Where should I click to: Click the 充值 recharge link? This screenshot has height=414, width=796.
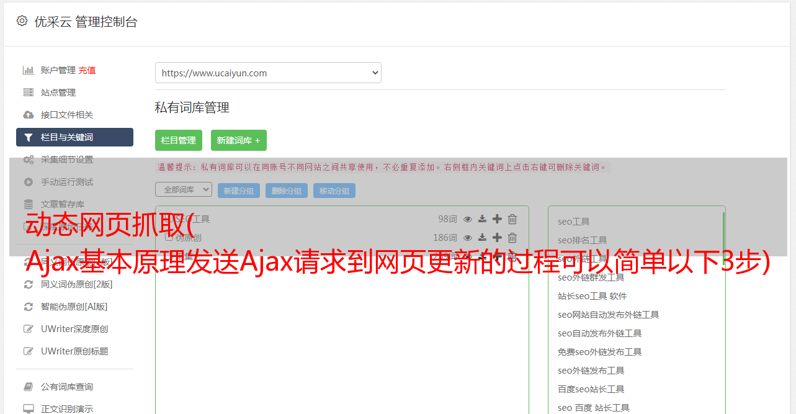coord(87,70)
